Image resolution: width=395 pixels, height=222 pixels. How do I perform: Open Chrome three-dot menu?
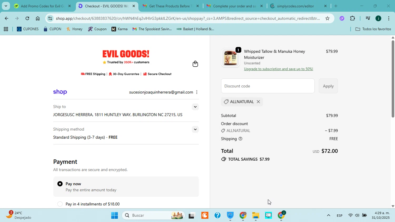(389, 18)
